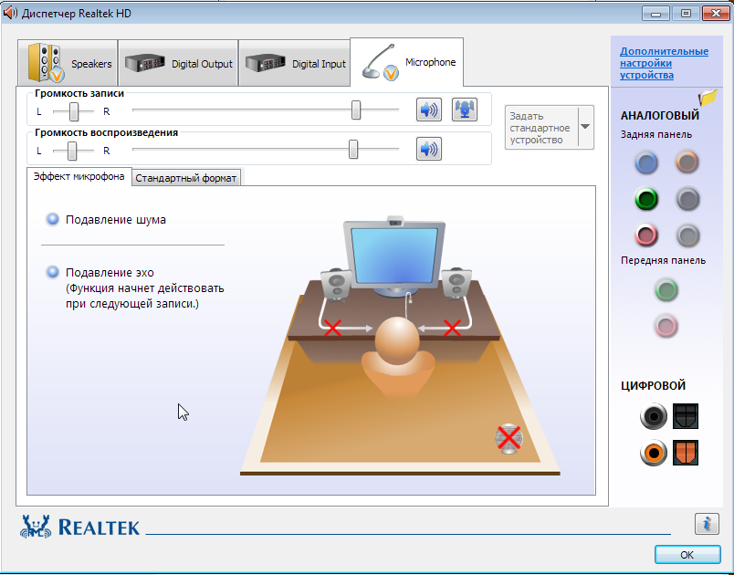
Task: Enable the Подавление эхо option
Action: pyautogui.click(x=53, y=272)
